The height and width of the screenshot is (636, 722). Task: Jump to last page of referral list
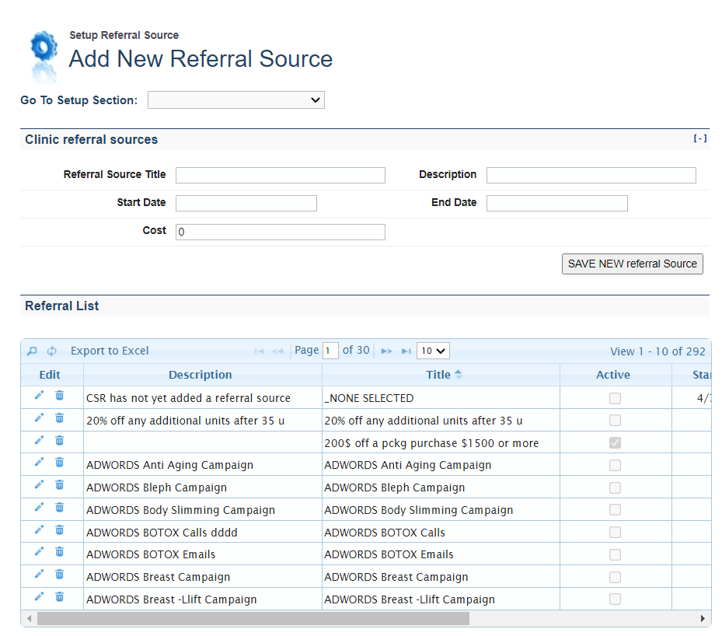[x=406, y=351]
